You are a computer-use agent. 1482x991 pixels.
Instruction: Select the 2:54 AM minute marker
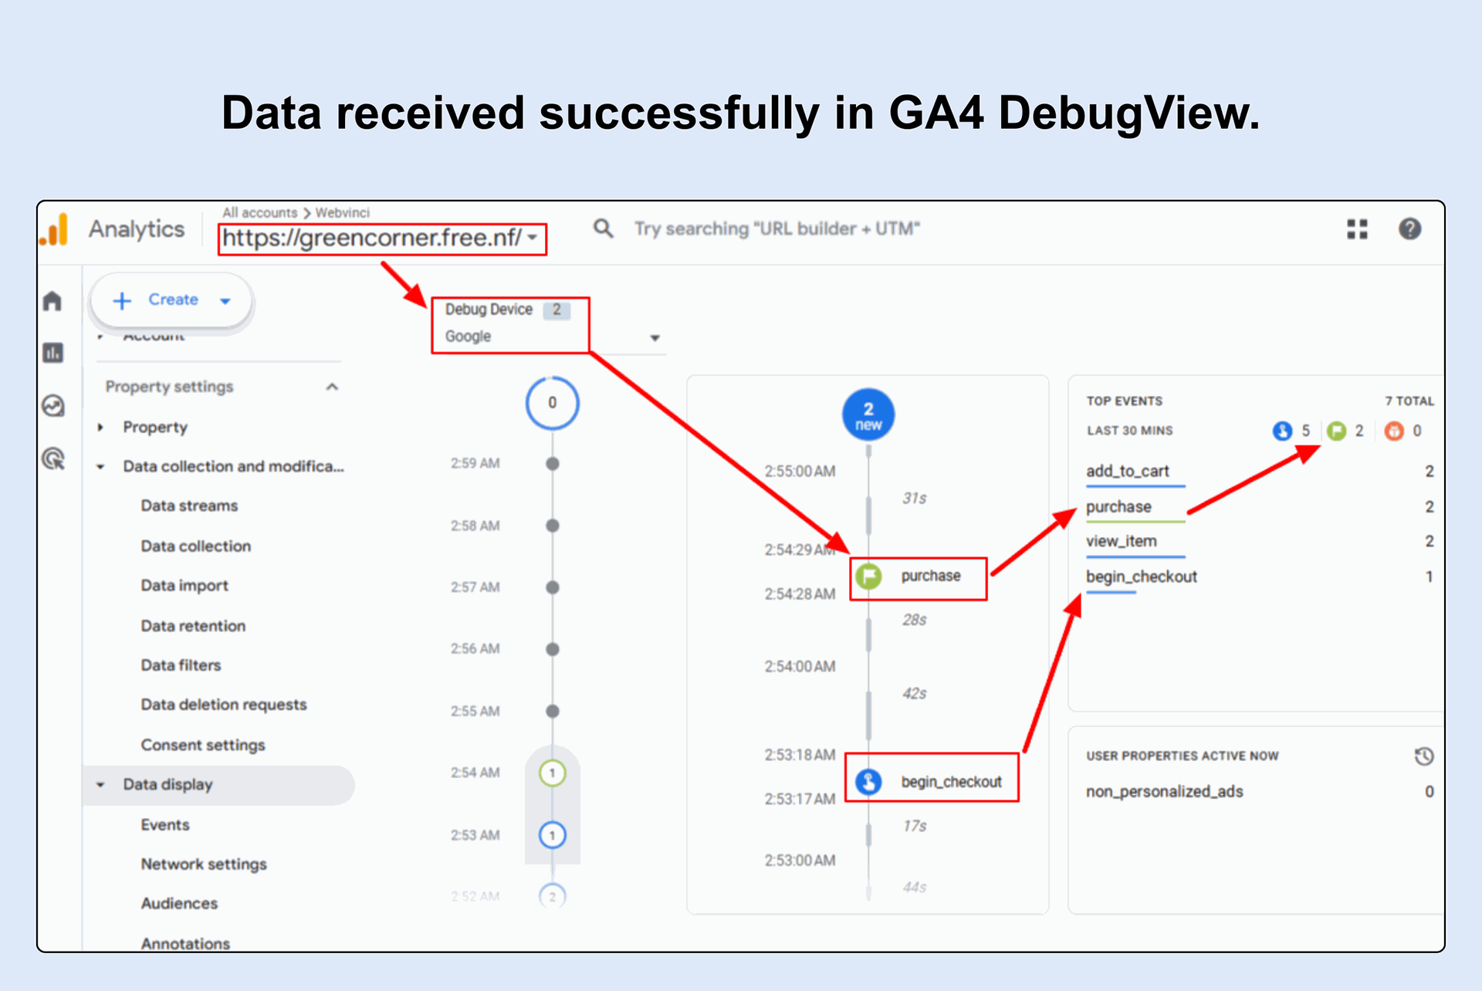click(x=552, y=773)
